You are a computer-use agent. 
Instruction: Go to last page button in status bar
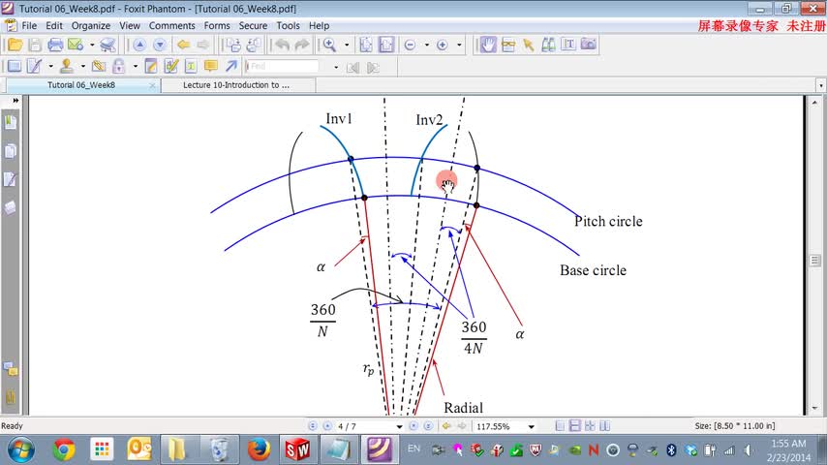pyautogui.click(x=429, y=426)
